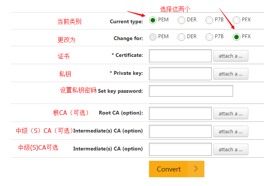
Task: Select PEM as the current type
Action: [x=153, y=20]
